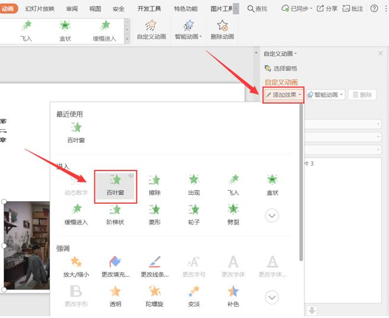The width and height of the screenshot is (389, 318).
Task: Choose the 陀螺旋 emphasis effect
Action: tap(155, 297)
